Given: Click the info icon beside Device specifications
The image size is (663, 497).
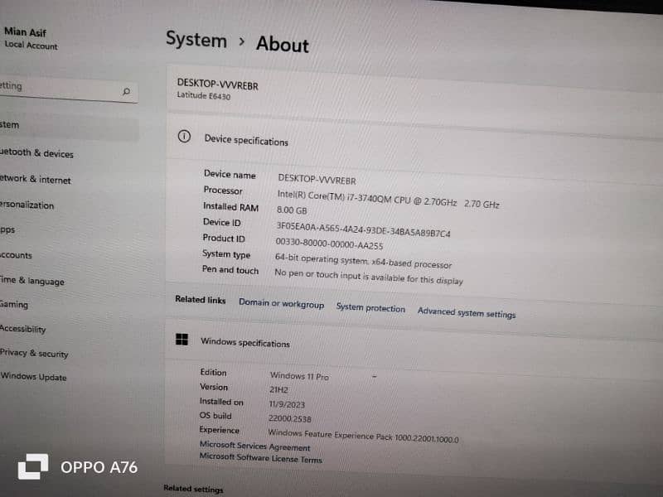Looking at the screenshot, I should click(184, 138).
